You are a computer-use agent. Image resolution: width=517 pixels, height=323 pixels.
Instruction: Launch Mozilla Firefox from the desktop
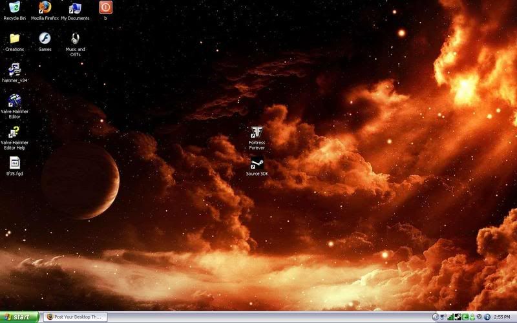(45, 8)
